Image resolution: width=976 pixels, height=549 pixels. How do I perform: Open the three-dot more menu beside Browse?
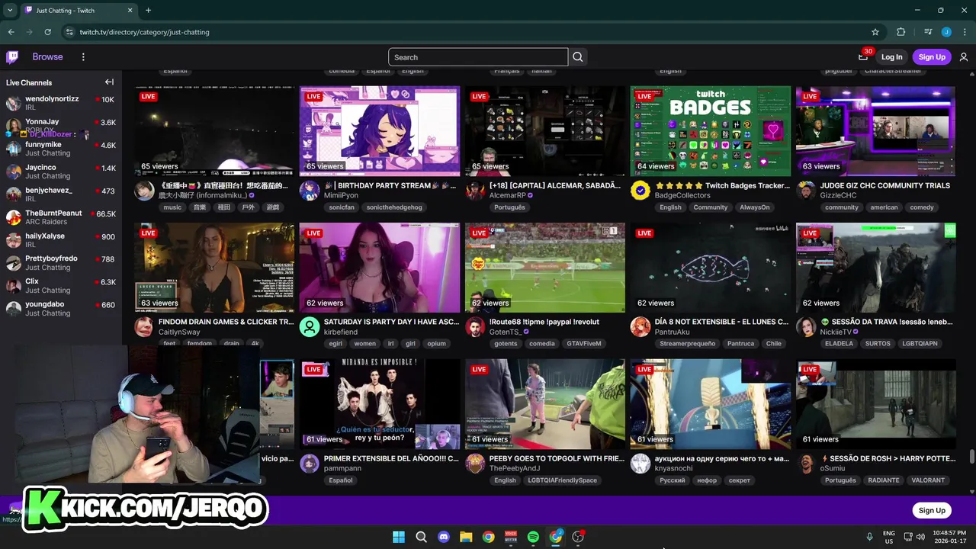point(83,57)
